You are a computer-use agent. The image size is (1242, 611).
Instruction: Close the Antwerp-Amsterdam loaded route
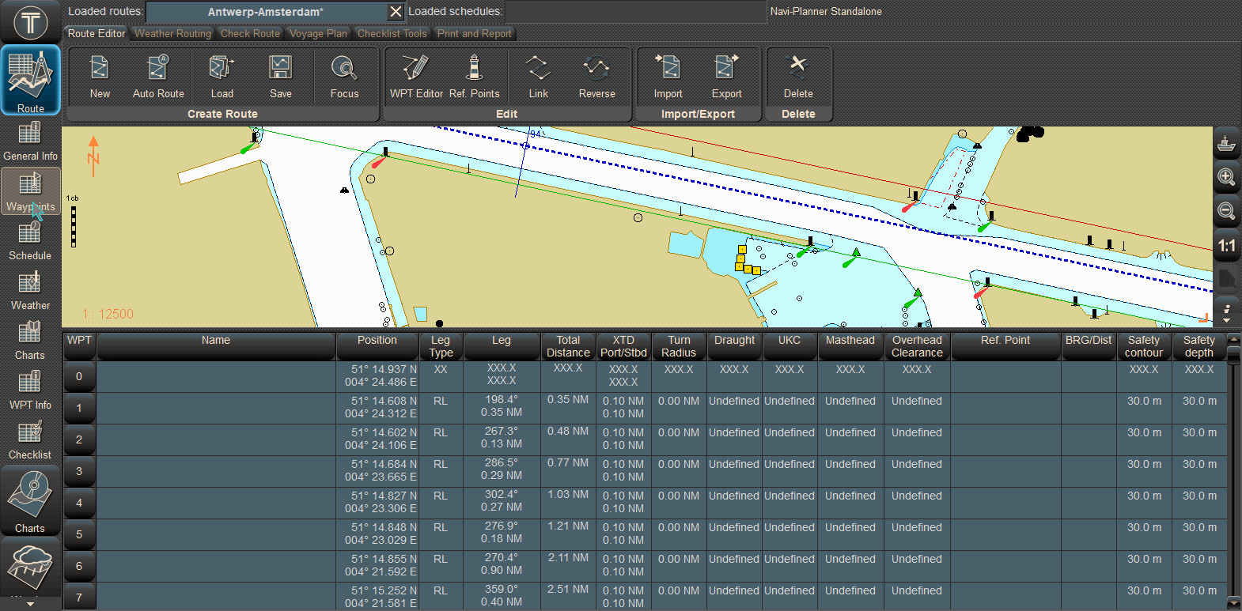point(396,12)
